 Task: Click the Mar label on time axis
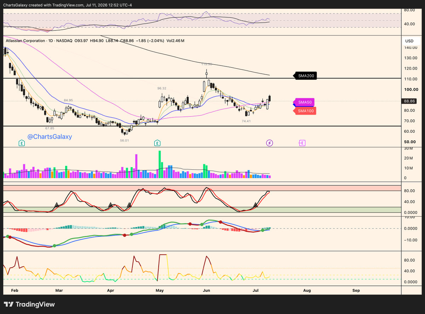point(59,290)
